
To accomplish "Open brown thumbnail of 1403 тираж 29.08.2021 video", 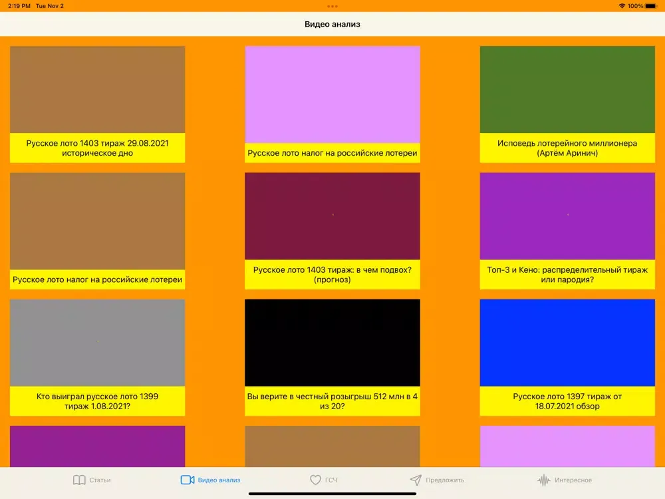I will (x=98, y=90).
